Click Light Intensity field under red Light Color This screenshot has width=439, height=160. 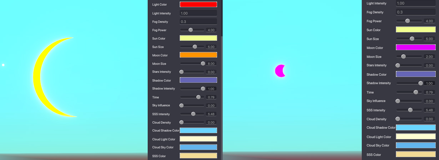pos(198,13)
